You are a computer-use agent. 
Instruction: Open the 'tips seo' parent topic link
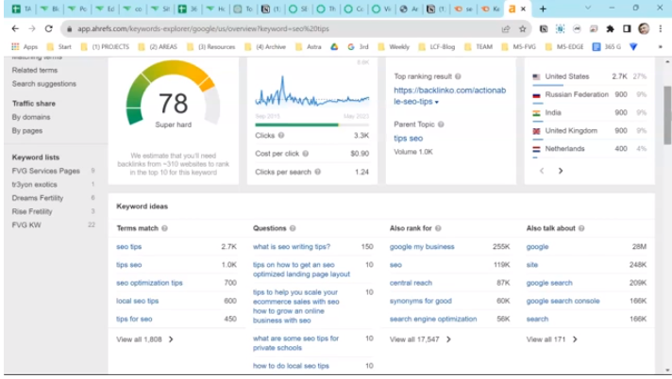click(x=408, y=138)
